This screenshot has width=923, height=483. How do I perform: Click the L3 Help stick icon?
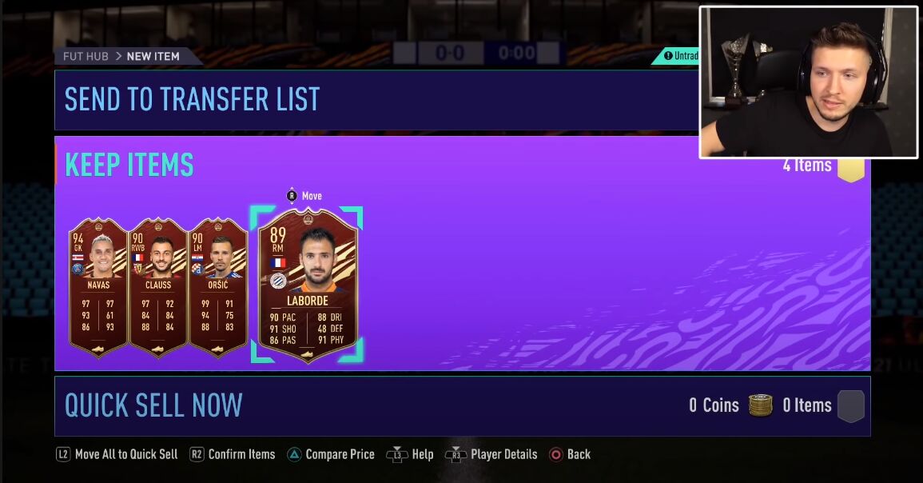point(397,454)
